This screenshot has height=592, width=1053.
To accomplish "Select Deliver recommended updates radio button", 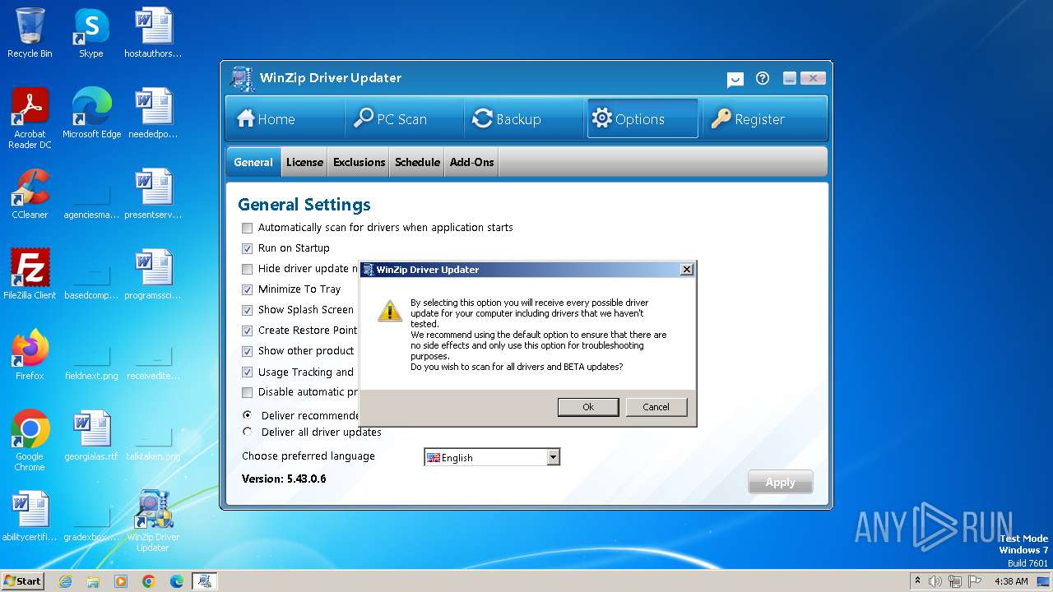I will pyautogui.click(x=247, y=415).
